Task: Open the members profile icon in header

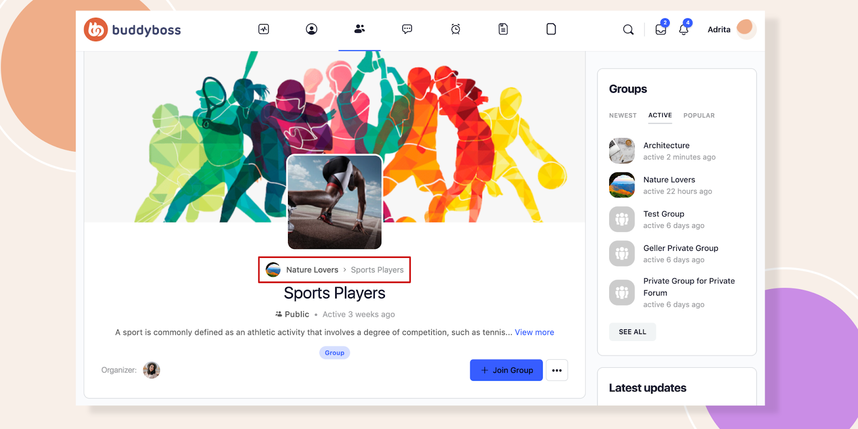Action: coord(312,29)
